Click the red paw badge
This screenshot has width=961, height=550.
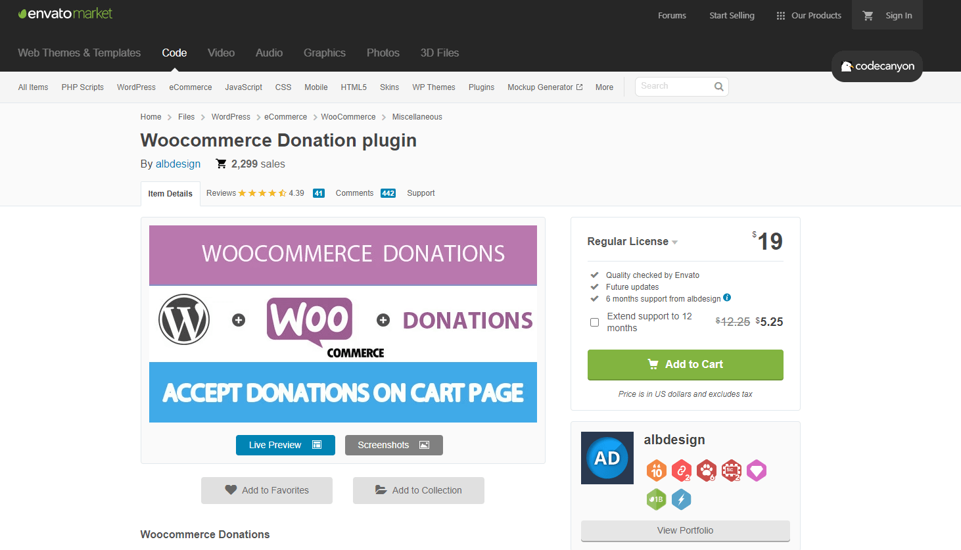pos(706,470)
